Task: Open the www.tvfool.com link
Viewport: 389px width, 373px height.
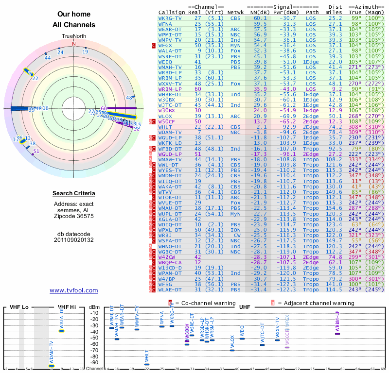Action: tap(74, 290)
